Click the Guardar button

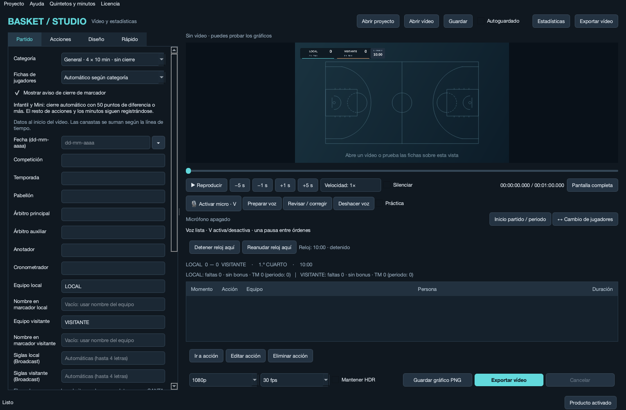pyautogui.click(x=458, y=21)
